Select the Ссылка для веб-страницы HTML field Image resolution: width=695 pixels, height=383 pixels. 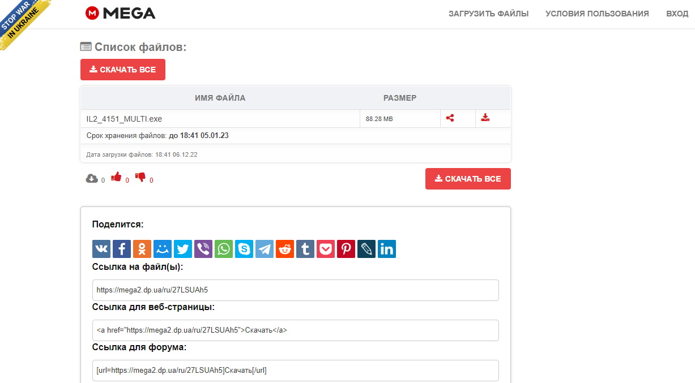coord(296,330)
